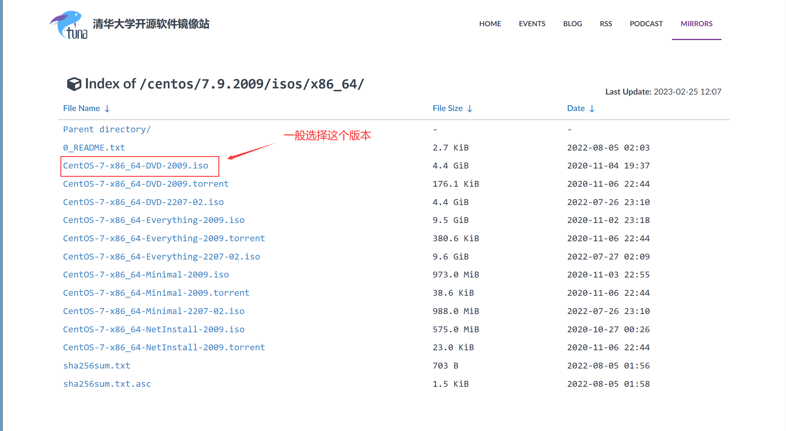Open the PODCAST nav item
The width and height of the screenshot is (786, 431).
646,24
